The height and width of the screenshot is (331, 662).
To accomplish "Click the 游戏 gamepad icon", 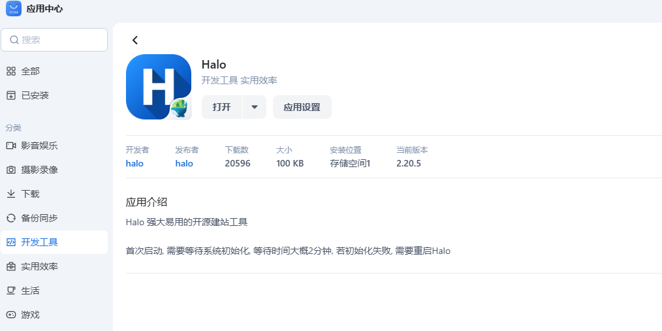I will pyautogui.click(x=11, y=315).
